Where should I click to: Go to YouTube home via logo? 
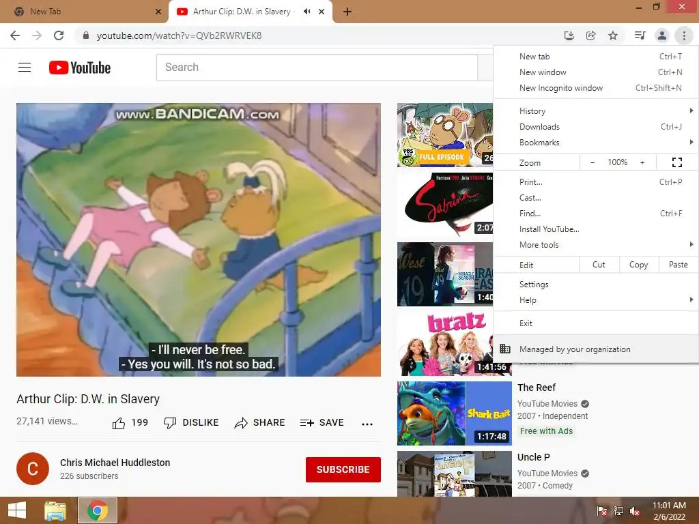click(x=80, y=68)
